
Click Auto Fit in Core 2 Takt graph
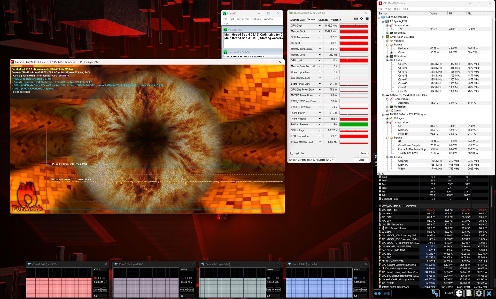click(270, 290)
